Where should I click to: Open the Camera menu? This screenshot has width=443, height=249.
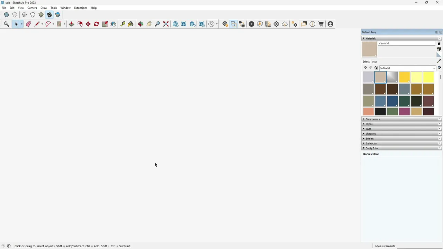(x=32, y=8)
